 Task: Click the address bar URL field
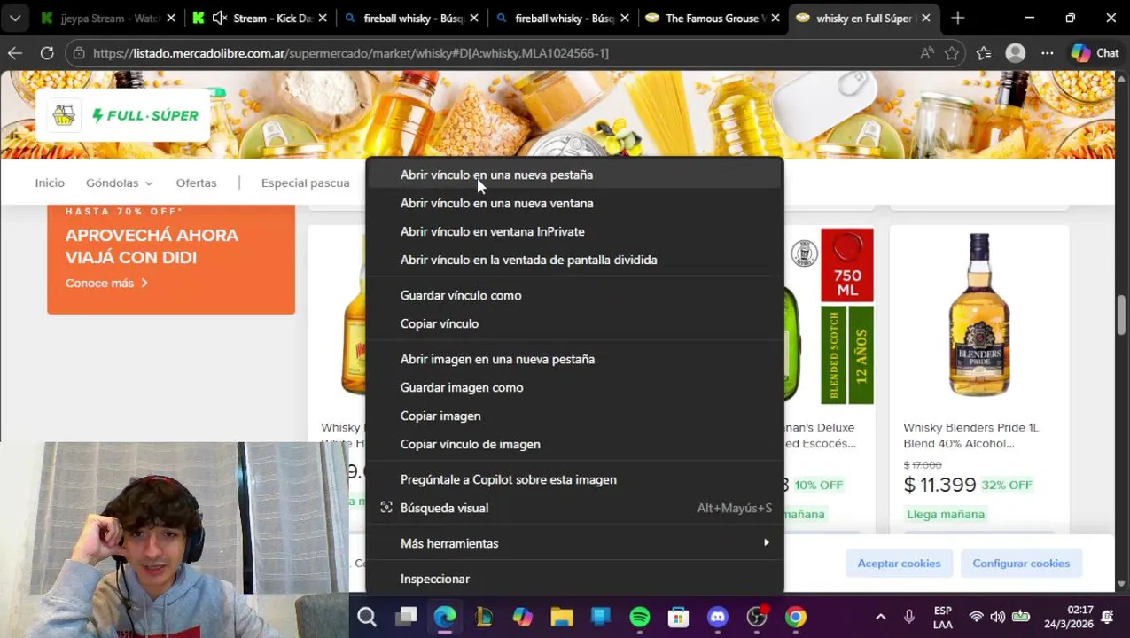click(x=496, y=53)
